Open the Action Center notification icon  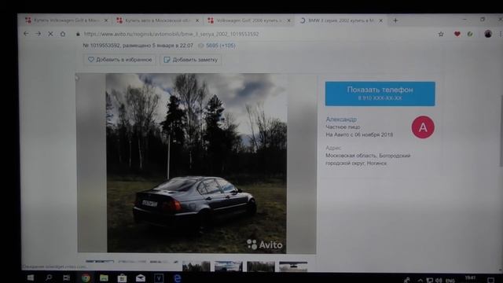click(490, 280)
